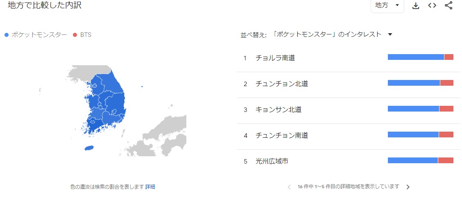Click the sort dropdown arrow

click(x=390, y=35)
